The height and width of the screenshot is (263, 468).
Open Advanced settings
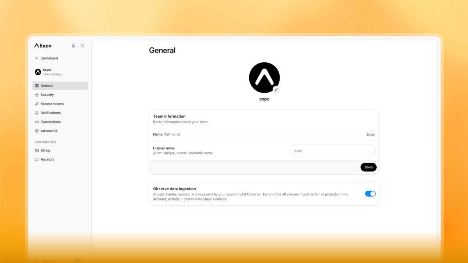60,131
